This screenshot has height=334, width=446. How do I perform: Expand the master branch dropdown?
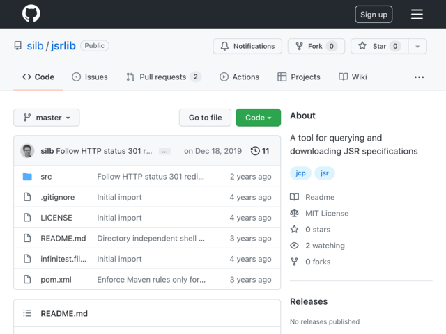pyautogui.click(x=47, y=118)
